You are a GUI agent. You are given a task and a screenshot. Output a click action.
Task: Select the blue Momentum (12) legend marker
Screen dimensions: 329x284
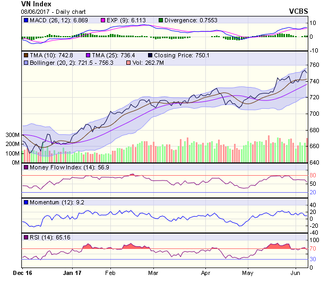(25, 202)
